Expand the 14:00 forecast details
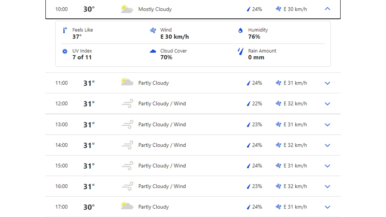The height and width of the screenshot is (217, 386). [x=327, y=145]
